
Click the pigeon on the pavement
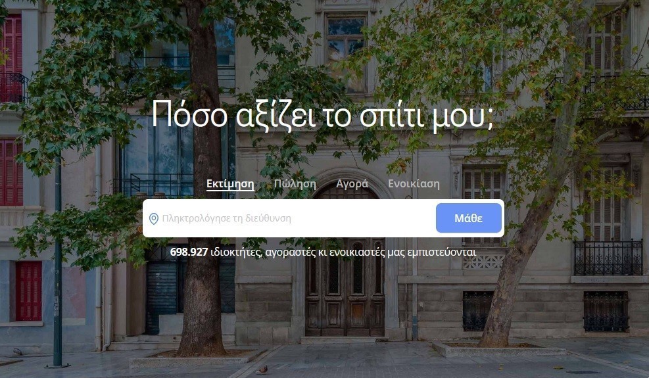[262, 369]
